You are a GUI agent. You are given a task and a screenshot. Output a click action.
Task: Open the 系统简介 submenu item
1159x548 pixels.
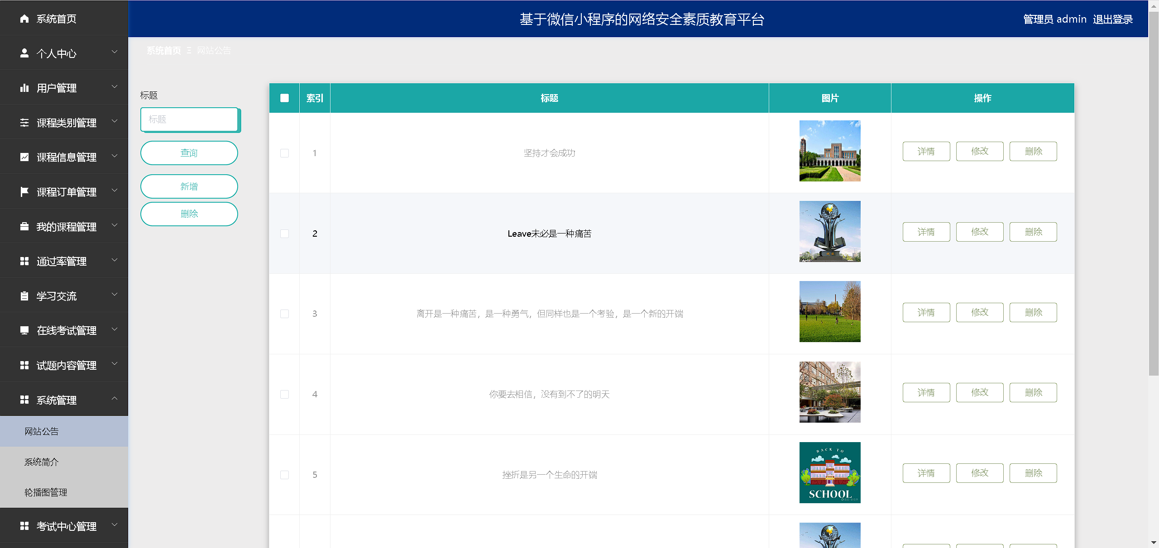tap(42, 462)
